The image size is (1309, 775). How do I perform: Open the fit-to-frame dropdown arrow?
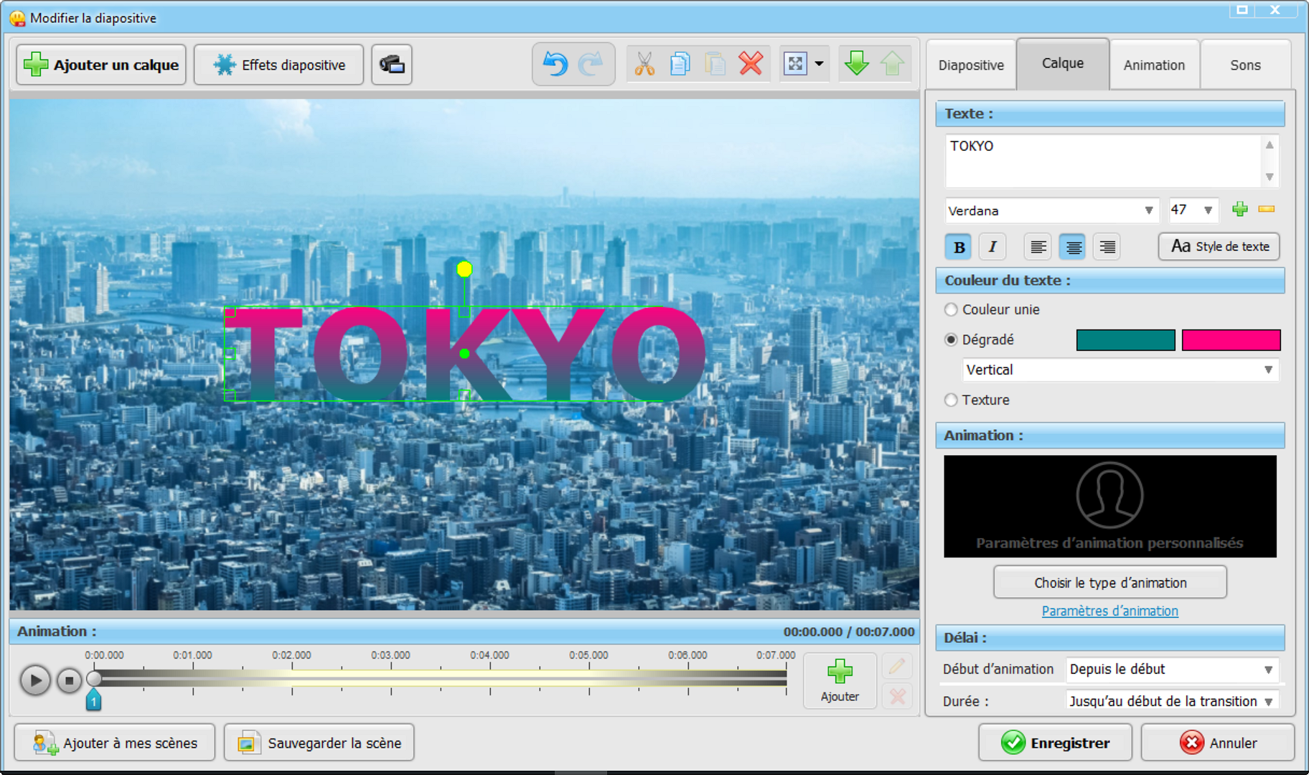(x=820, y=64)
